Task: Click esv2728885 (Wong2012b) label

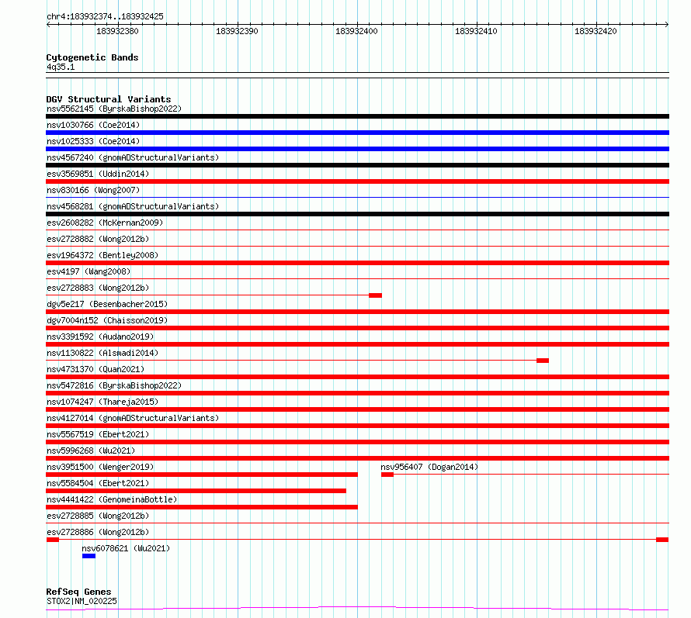Action: click(98, 516)
